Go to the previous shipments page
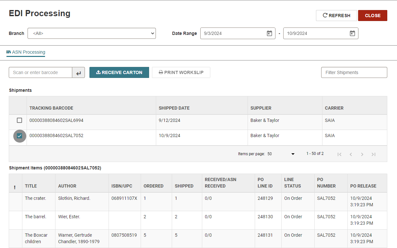This screenshot has width=397, height=248. click(x=351, y=154)
